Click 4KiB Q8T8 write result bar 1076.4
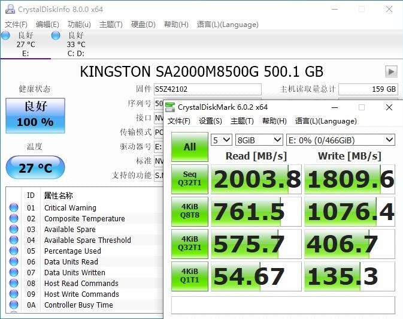Screen dimensions: 403x319 350,212
